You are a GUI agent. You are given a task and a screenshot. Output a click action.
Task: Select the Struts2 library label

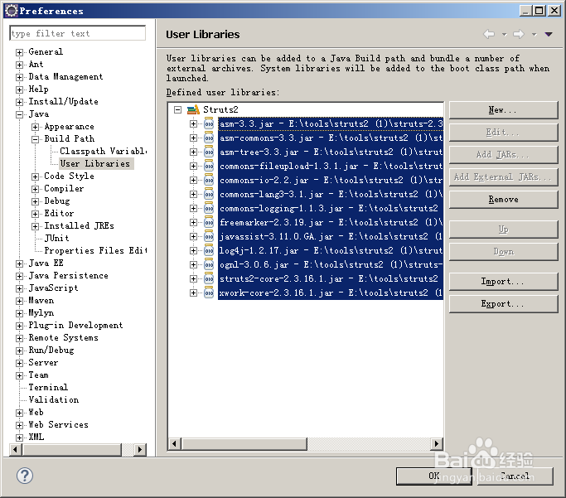(x=220, y=109)
